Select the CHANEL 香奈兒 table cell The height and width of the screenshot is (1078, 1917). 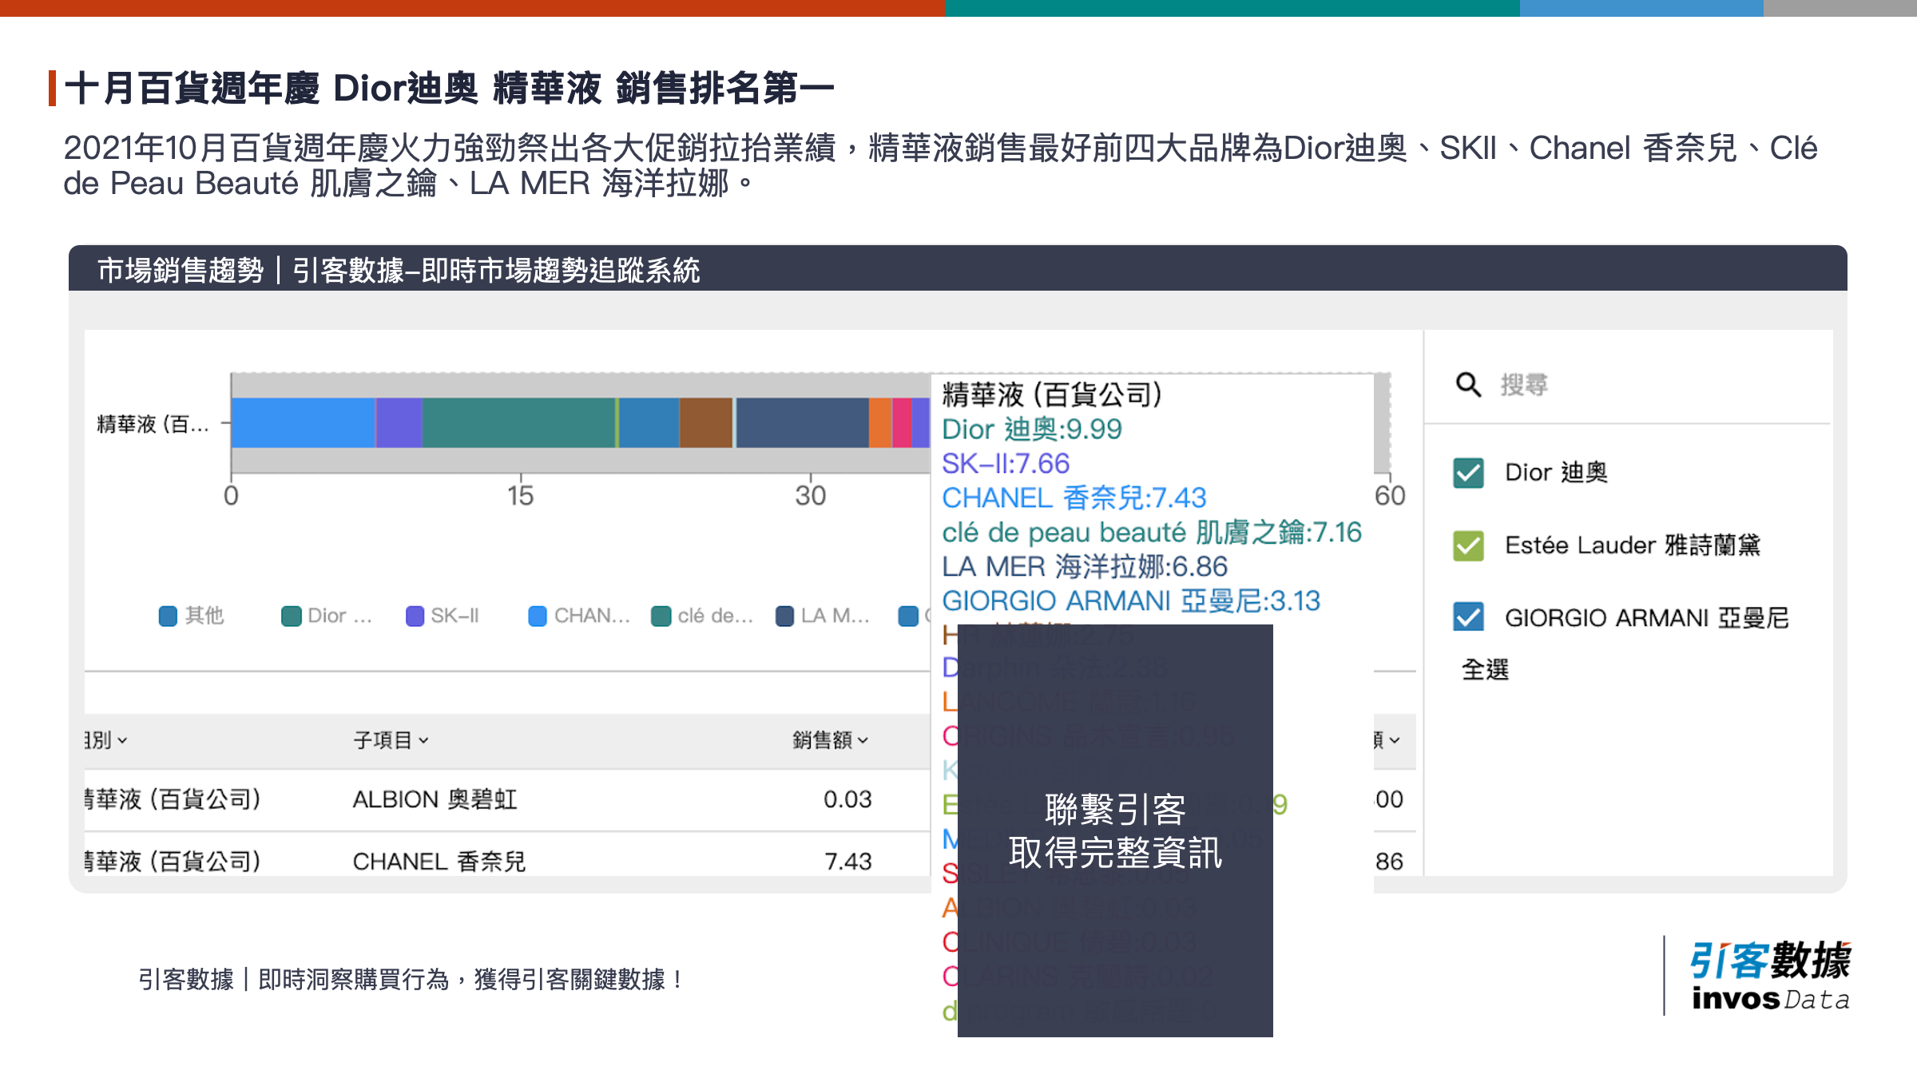[x=439, y=862]
